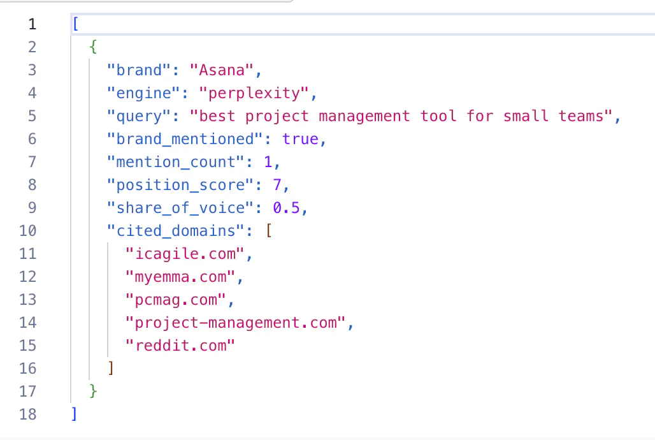Click line number 10 in gutter
This screenshot has height=440, width=655.
[27, 230]
